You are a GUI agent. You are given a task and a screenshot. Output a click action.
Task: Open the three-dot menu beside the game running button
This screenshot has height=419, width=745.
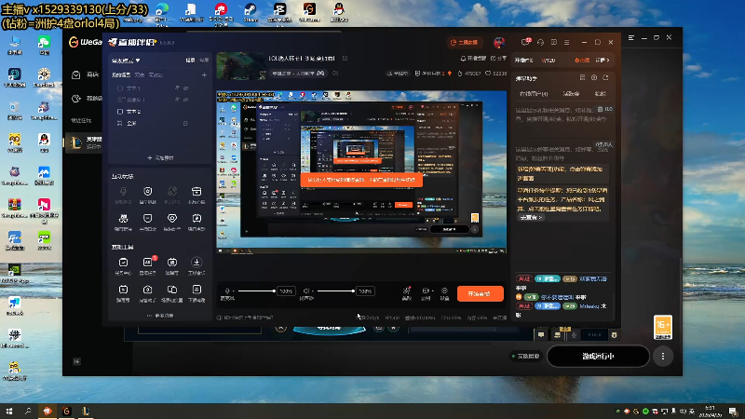click(x=663, y=357)
